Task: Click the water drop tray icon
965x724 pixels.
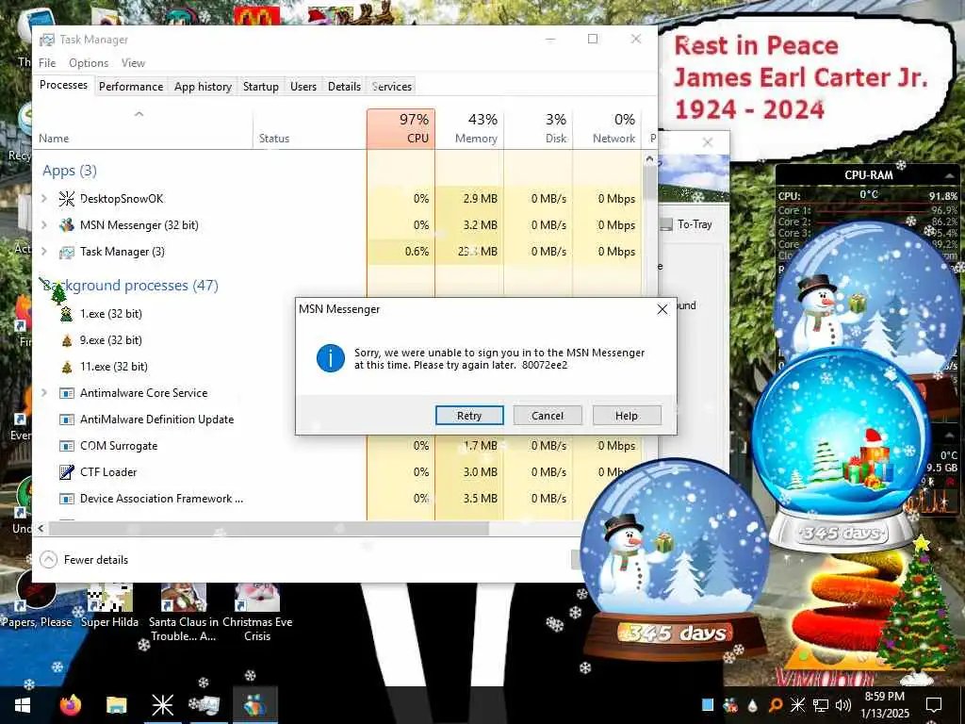Action: pos(752,705)
